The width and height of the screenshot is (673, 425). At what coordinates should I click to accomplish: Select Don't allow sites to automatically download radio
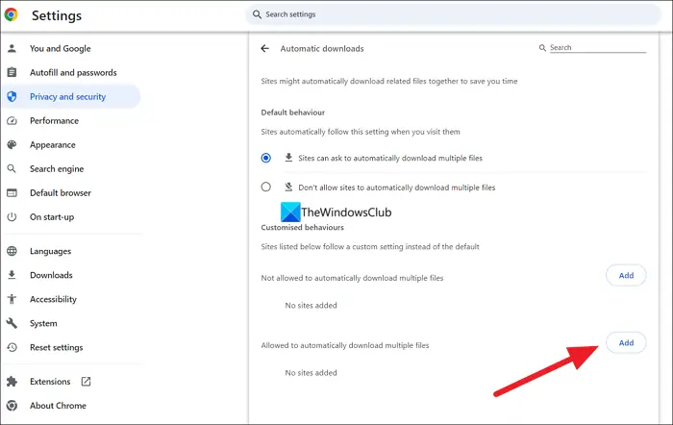click(266, 187)
